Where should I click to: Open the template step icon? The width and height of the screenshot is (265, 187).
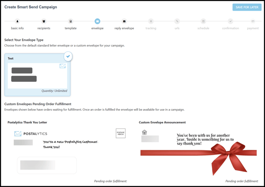point(71,21)
